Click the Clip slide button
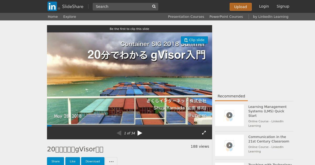The height and width of the screenshot is (165, 315). (x=194, y=40)
